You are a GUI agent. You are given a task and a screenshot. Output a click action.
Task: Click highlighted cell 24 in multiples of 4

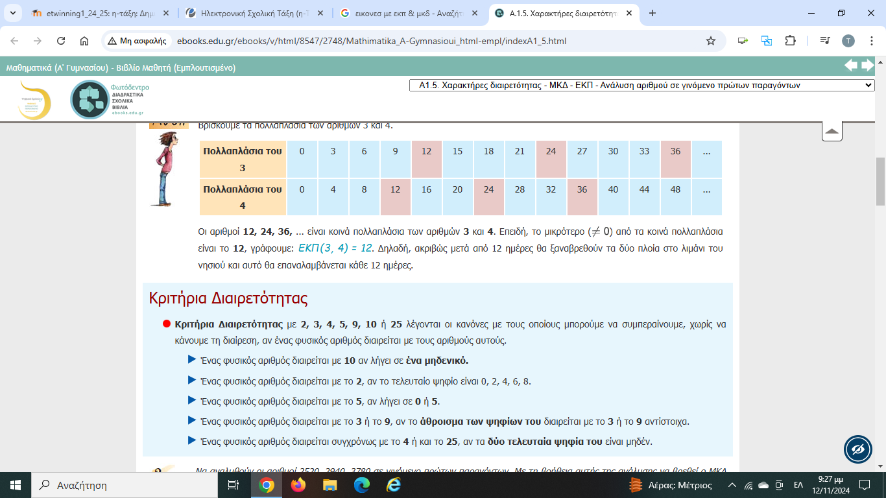pos(489,197)
